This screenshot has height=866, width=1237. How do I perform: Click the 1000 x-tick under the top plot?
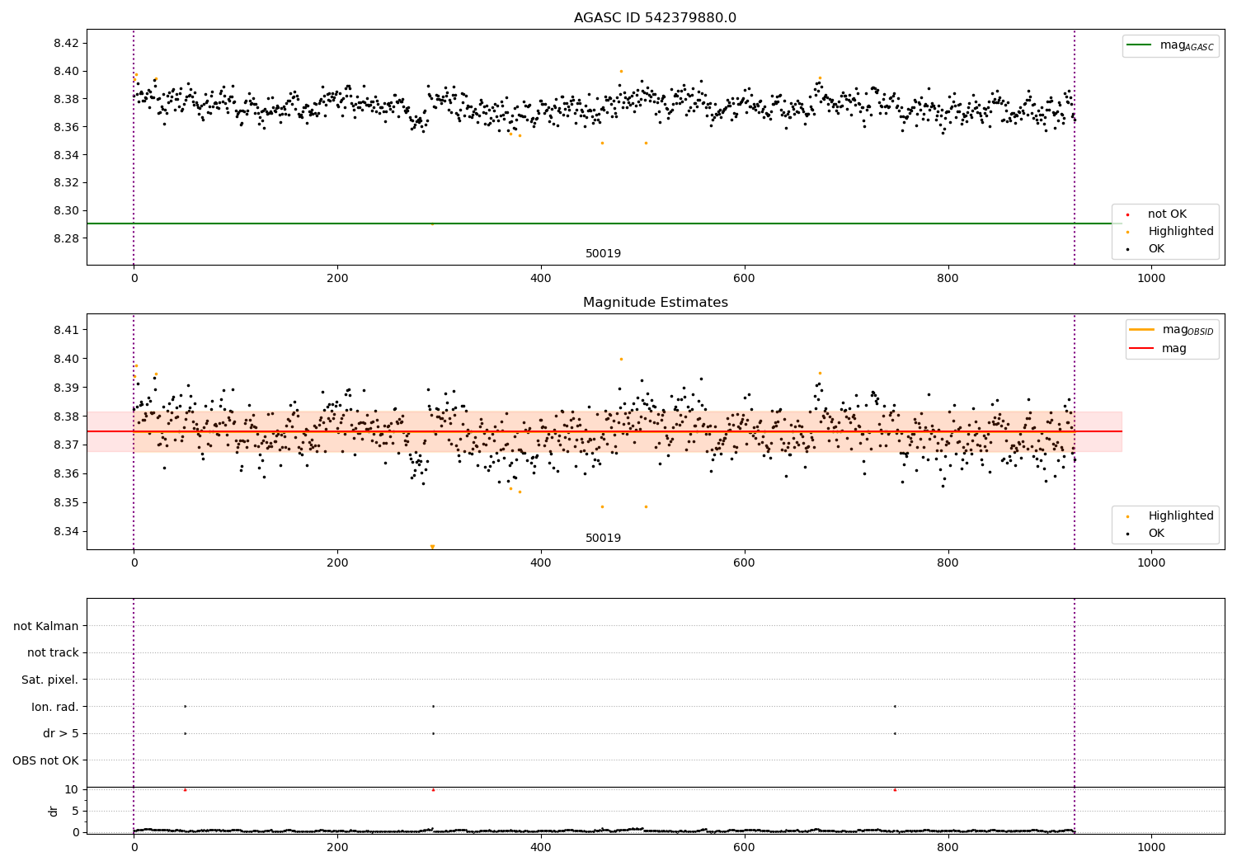click(x=1151, y=278)
